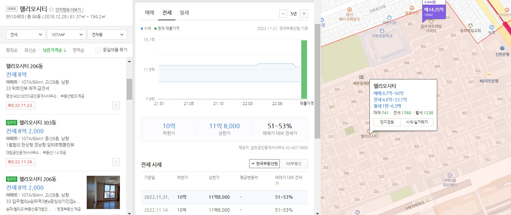511x215 pixels.
Task: Click the center panel scrollbar thumb
Action: point(317,81)
